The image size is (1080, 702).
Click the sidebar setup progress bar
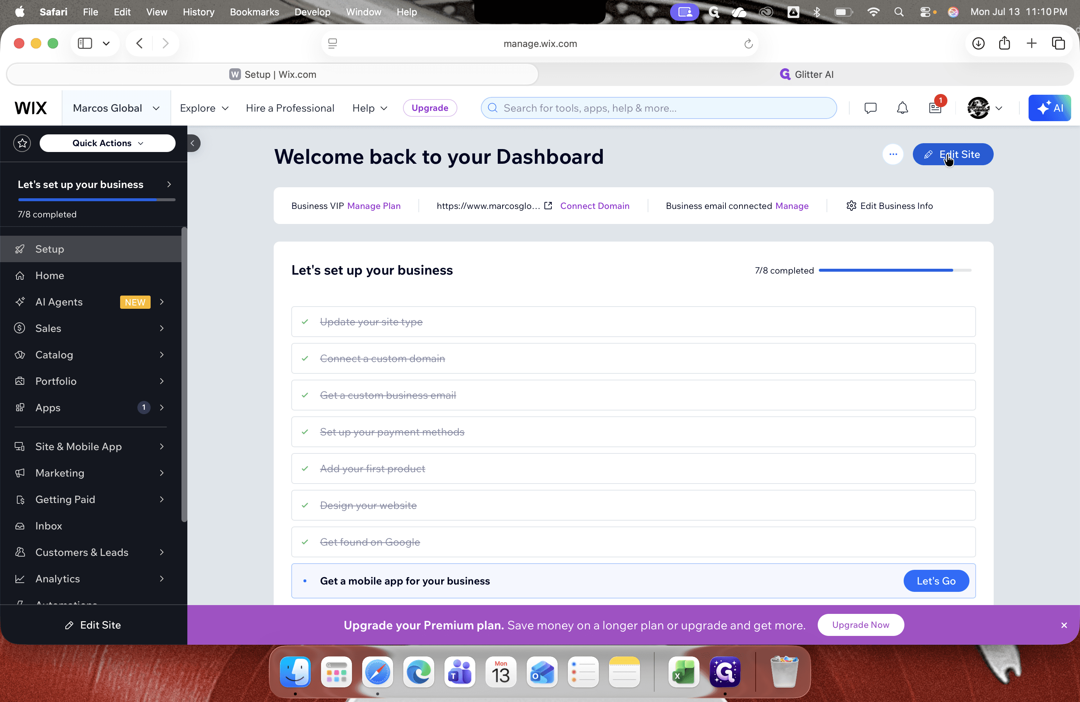(97, 199)
